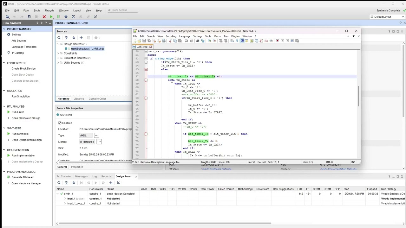The height and width of the screenshot is (228, 406).
Task: Click Run Simulation in Flow Navigator
Action: point(21,97)
